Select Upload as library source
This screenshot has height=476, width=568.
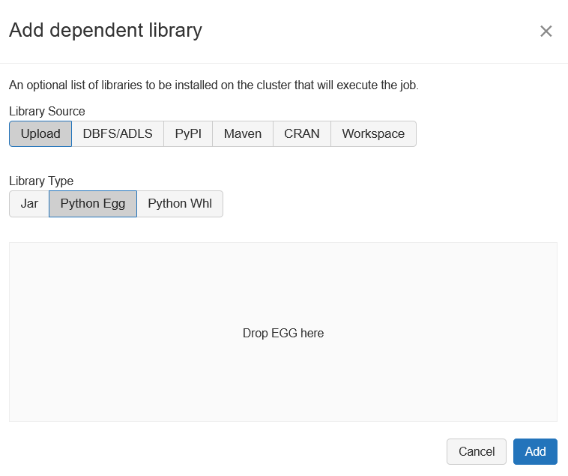tap(40, 134)
